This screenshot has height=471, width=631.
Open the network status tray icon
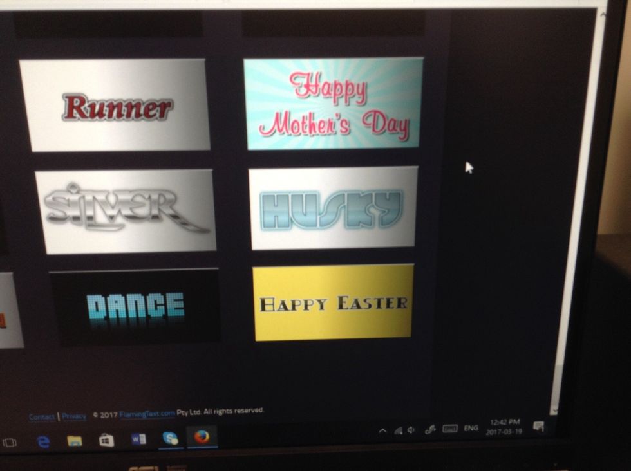tap(399, 430)
